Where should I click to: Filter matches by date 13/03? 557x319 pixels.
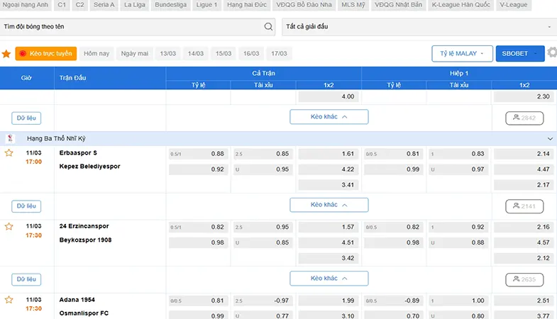(x=167, y=54)
